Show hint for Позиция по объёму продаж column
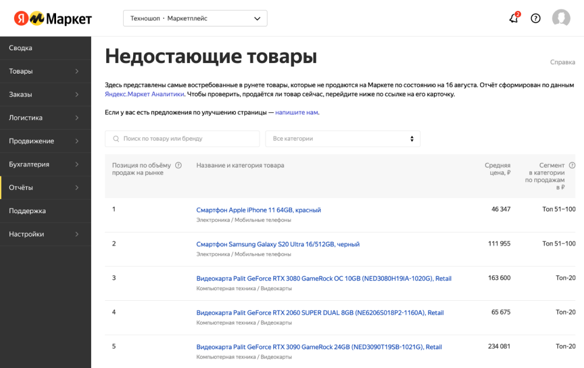The height and width of the screenshot is (368, 584). 178,165
